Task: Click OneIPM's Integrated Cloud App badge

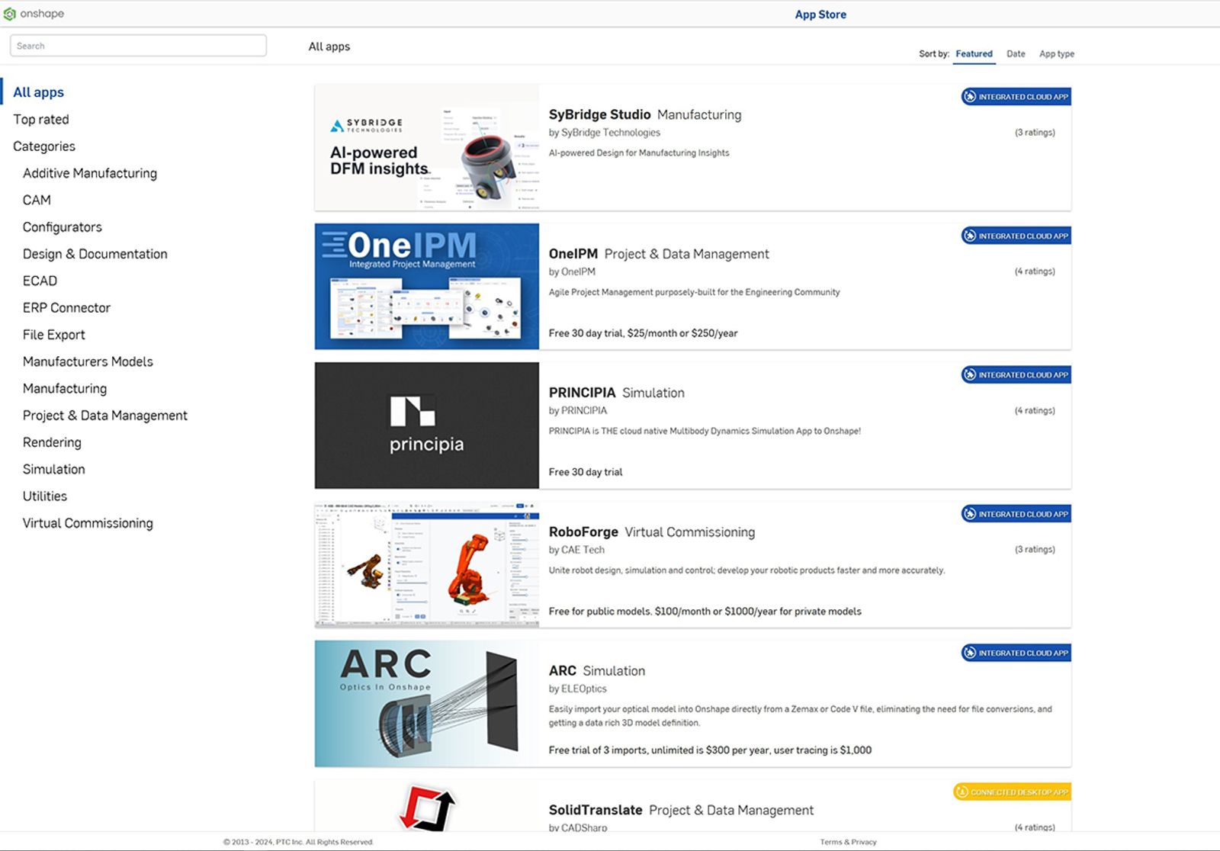Action: [1016, 236]
